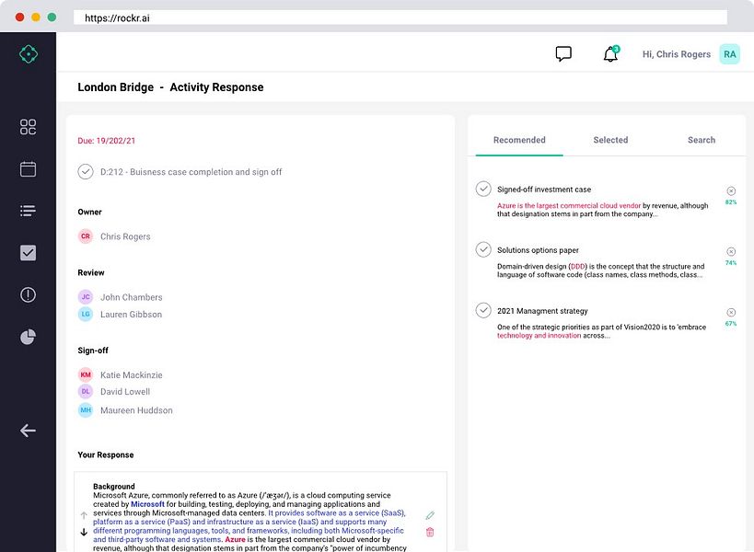754x552 pixels.
Task: Click the Hi, Chris Rogers greeting
Action: click(676, 54)
